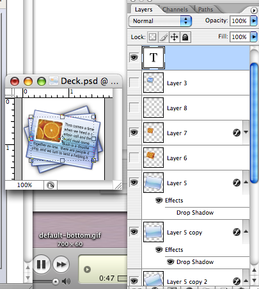259x289 pixels.
Task: Click the small play icon in player display
Action: pos(87,269)
